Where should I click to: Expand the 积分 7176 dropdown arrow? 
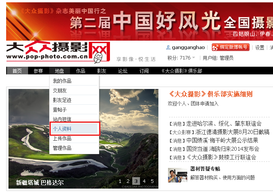click(194, 58)
